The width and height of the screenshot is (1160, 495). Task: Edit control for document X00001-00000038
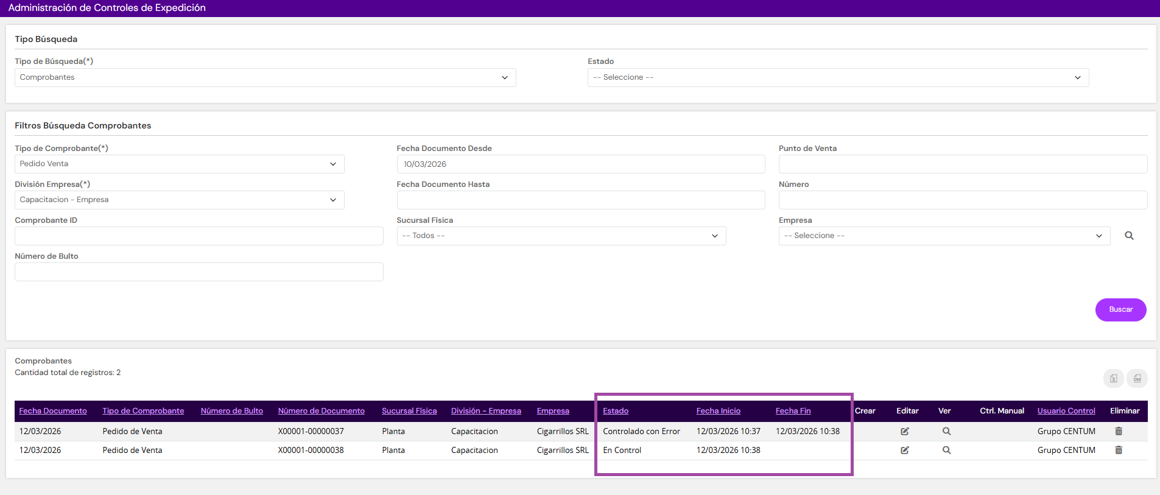coord(905,450)
